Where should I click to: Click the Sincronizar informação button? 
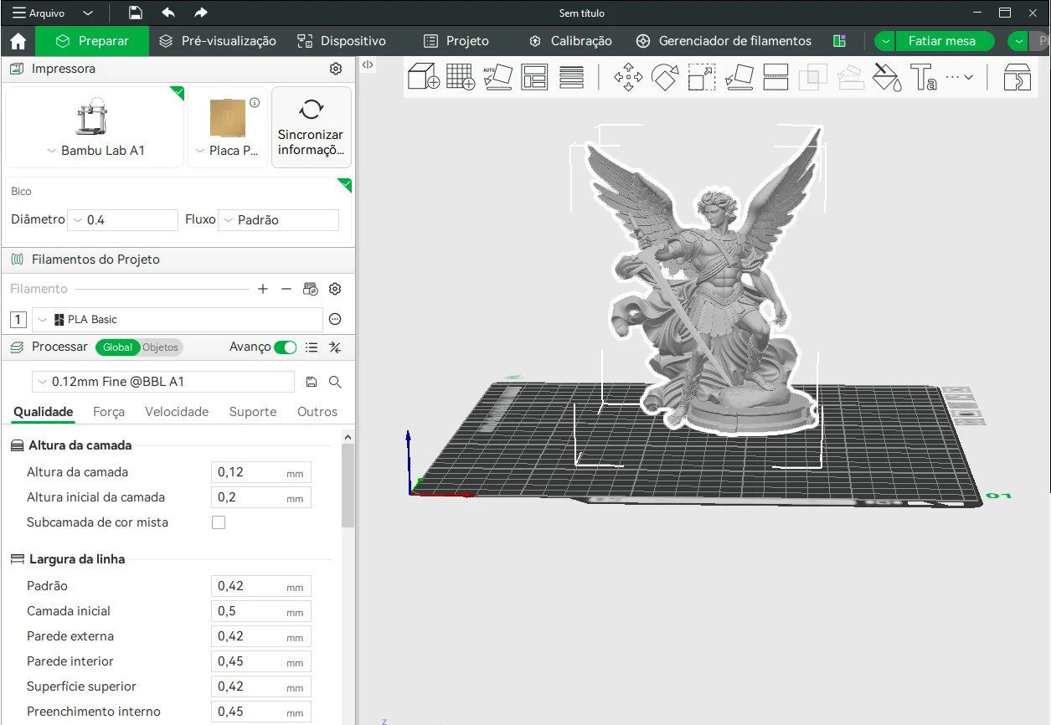pyautogui.click(x=311, y=127)
